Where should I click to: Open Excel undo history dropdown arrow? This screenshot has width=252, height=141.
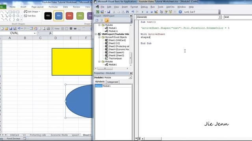pyautogui.click(x=22, y=29)
